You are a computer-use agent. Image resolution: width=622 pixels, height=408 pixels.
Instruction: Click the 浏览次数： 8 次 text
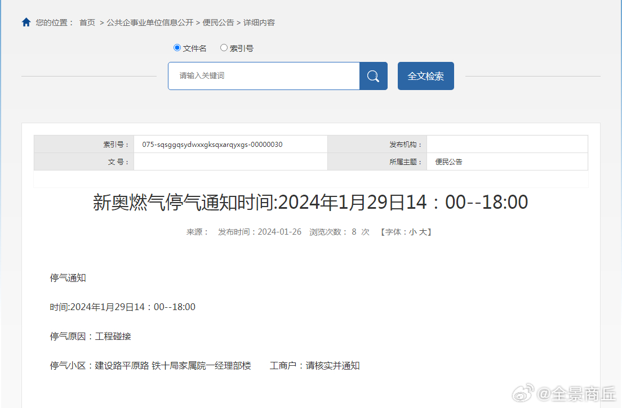pos(339,232)
